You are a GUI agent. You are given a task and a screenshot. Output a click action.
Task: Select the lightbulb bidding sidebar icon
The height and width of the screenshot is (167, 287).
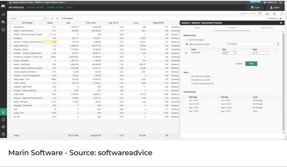pos(3,112)
